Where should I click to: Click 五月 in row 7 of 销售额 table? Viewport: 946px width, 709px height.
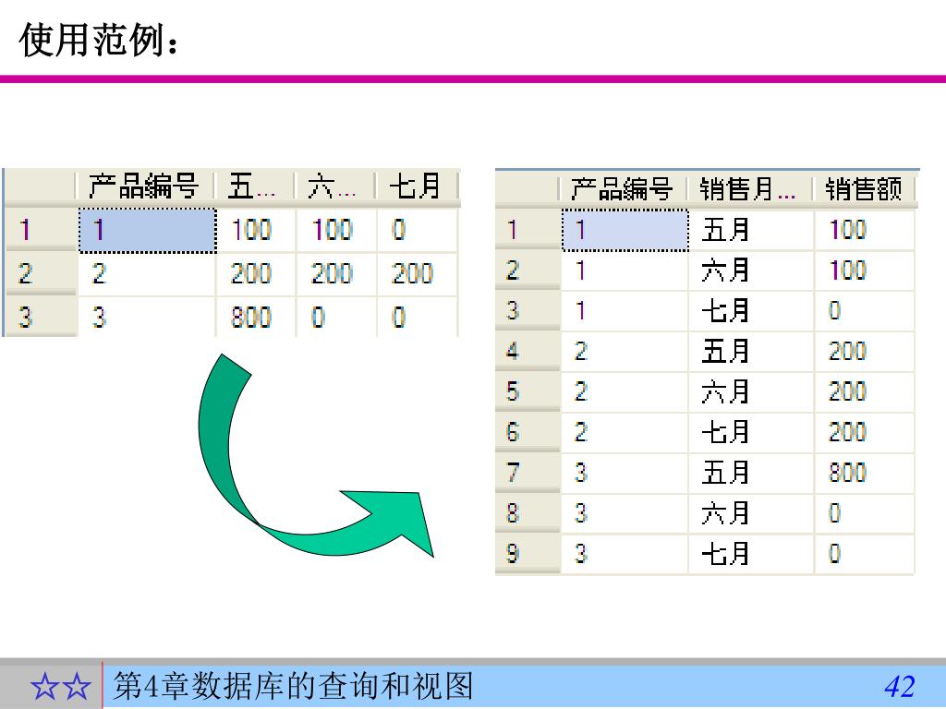[x=751, y=472]
